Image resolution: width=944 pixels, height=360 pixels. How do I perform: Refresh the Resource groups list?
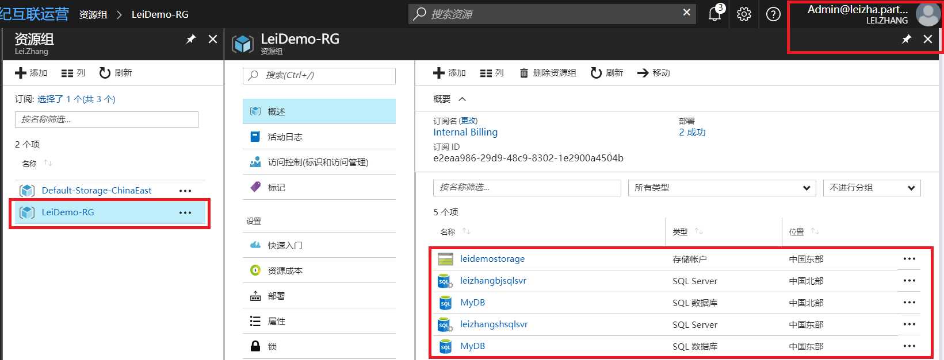pyautogui.click(x=116, y=73)
